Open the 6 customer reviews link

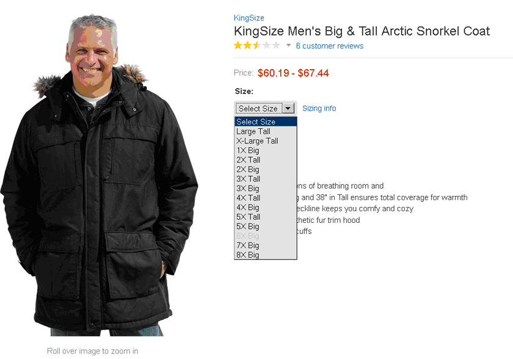click(329, 46)
